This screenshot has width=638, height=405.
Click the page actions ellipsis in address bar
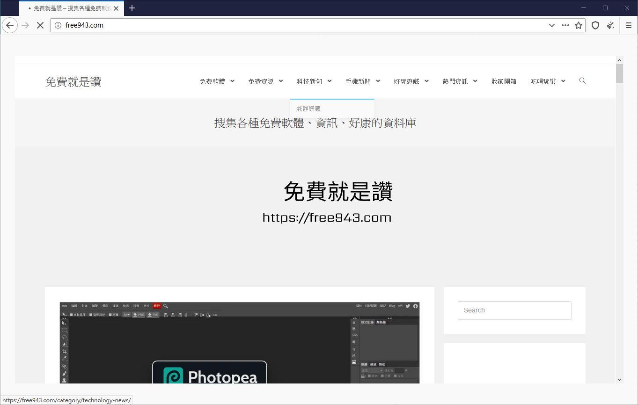click(565, 25)
